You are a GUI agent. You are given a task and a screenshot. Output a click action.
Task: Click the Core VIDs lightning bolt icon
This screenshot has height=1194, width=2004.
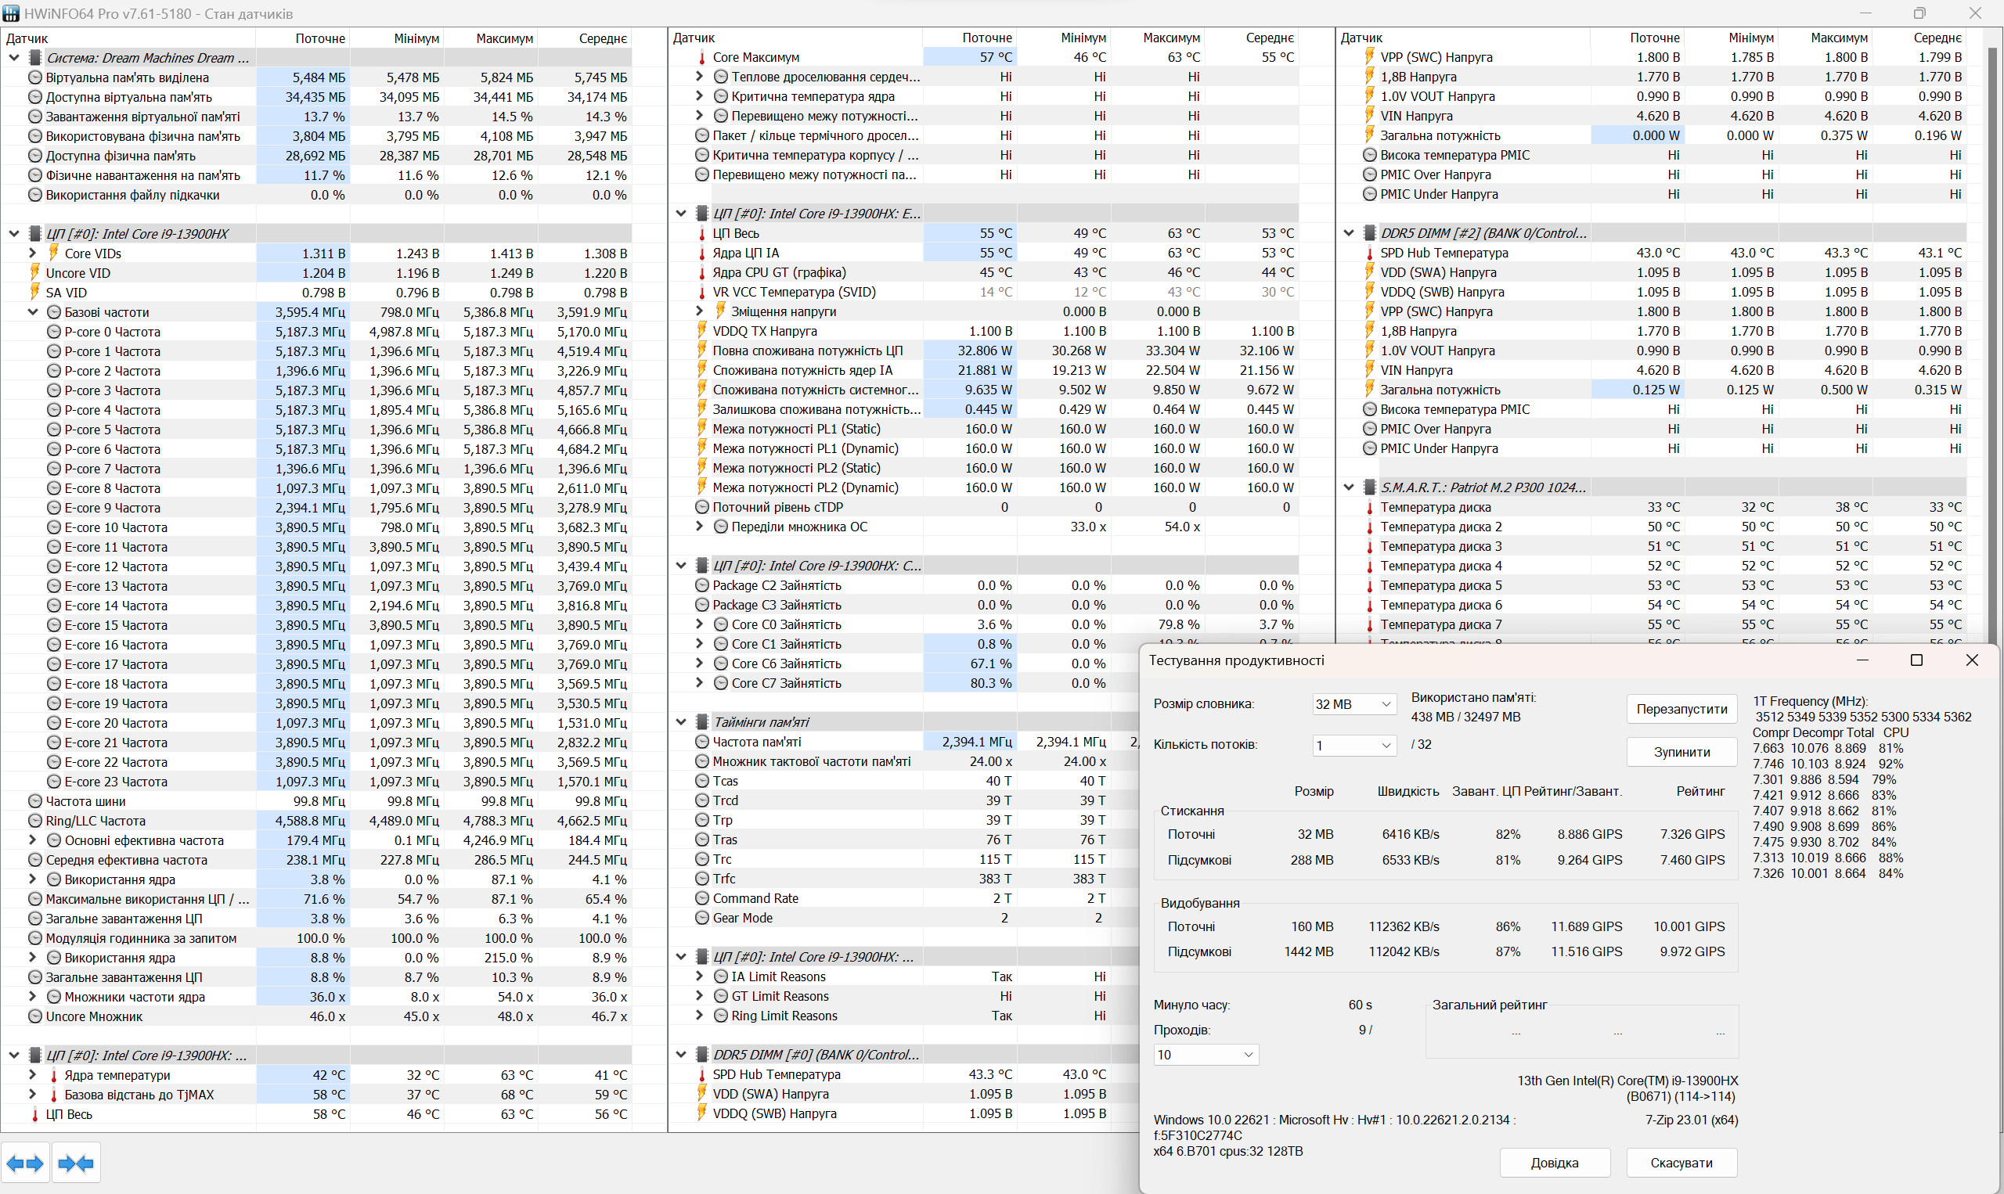click(x=54, y=253)
